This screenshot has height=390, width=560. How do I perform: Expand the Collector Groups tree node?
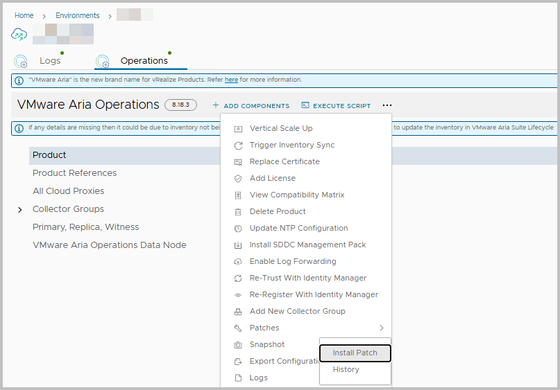pyautogui.click(x=20, y=210)
